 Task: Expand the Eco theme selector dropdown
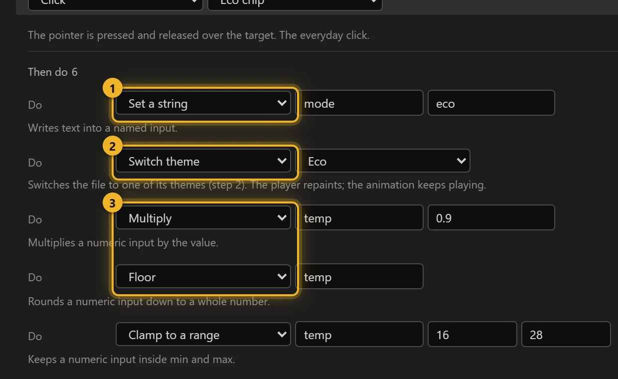coord(383,161)
